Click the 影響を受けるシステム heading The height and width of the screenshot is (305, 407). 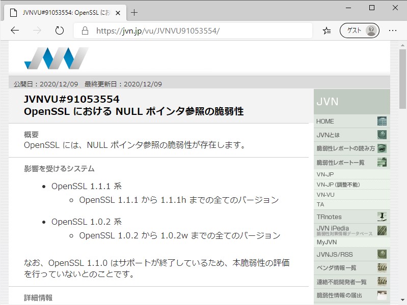click(x=59, y=169)
